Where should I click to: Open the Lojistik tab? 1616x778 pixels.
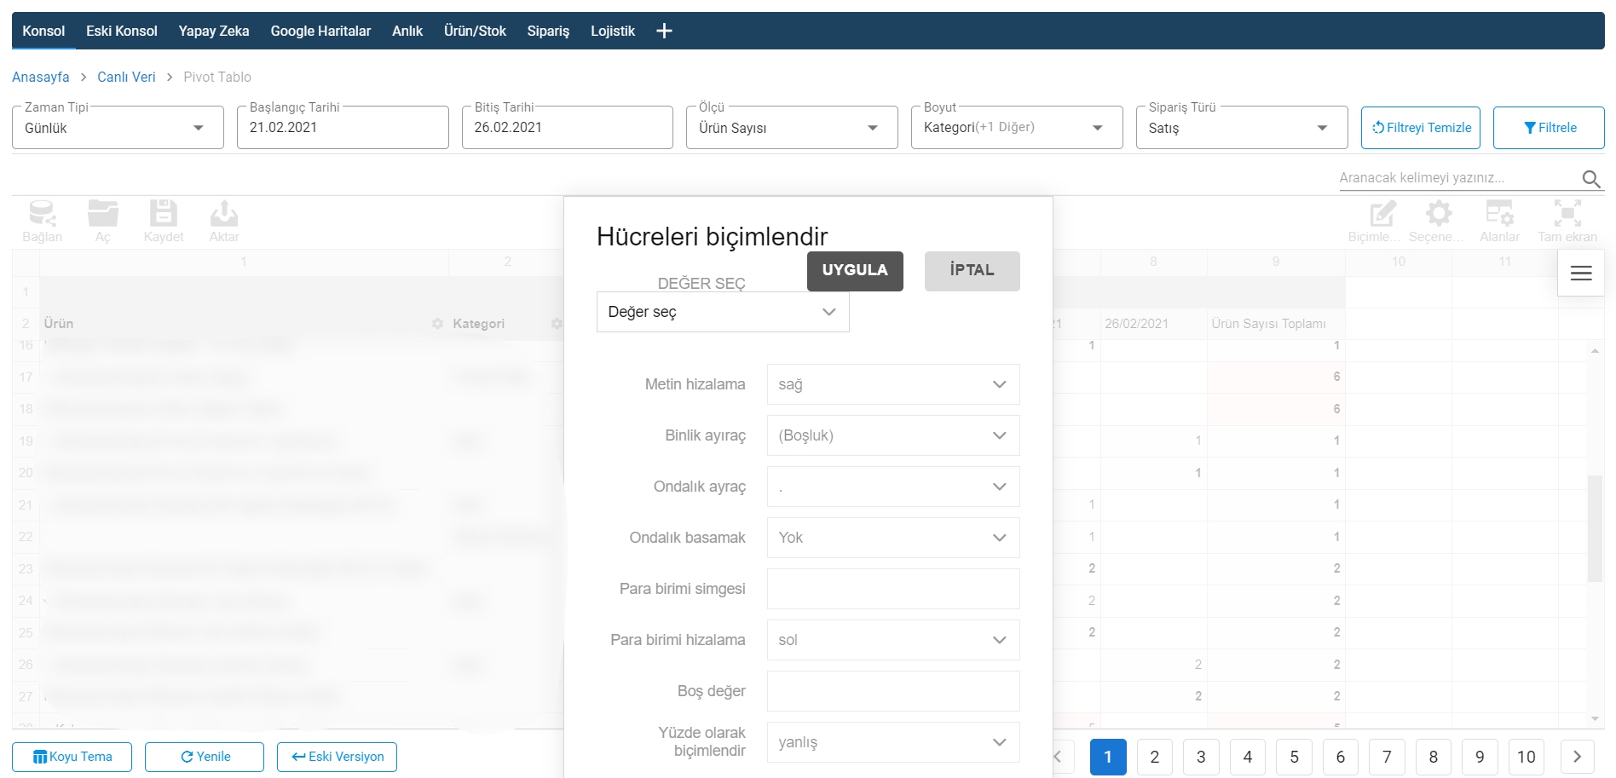click(x=613, y=31)
